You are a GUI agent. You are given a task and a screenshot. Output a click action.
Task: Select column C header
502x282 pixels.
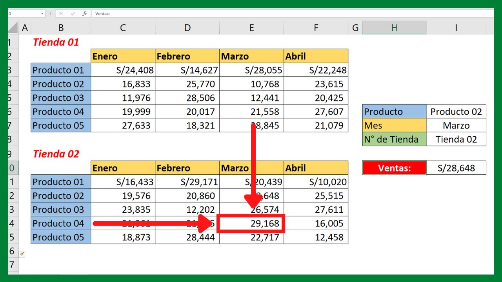point(123,28)
